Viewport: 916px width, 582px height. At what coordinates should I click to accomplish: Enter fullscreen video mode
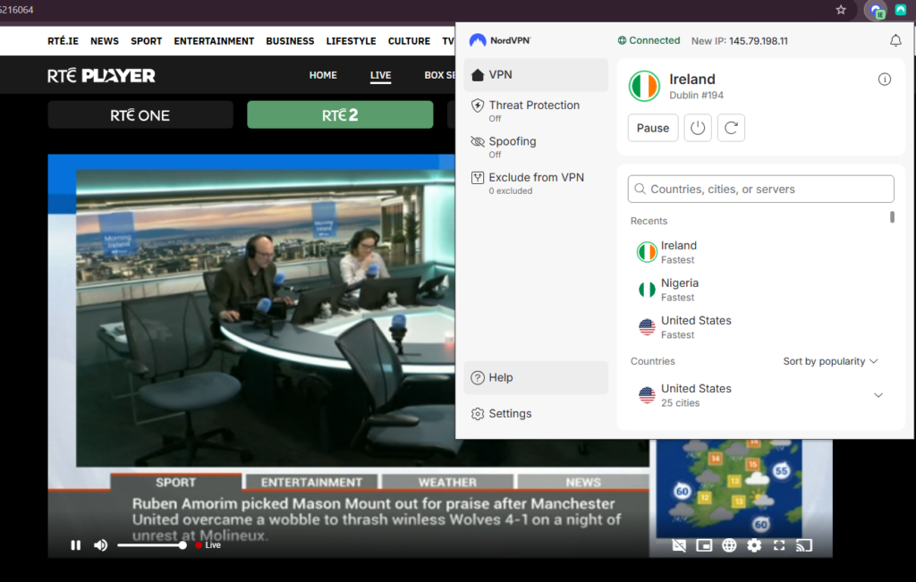coord(779,545)
